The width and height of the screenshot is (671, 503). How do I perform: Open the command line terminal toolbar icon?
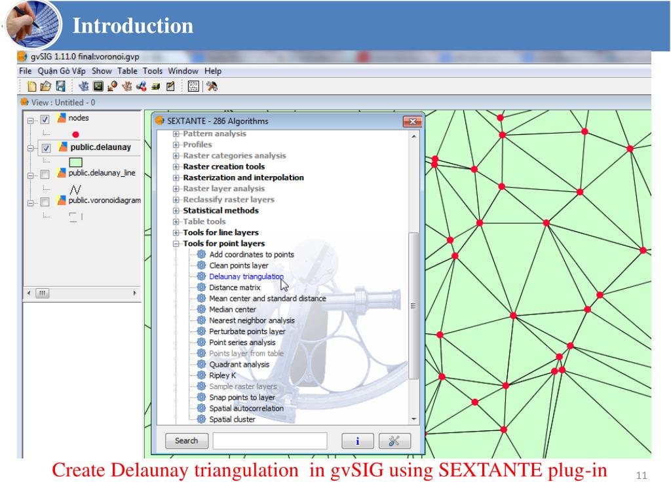pos(98,86)
